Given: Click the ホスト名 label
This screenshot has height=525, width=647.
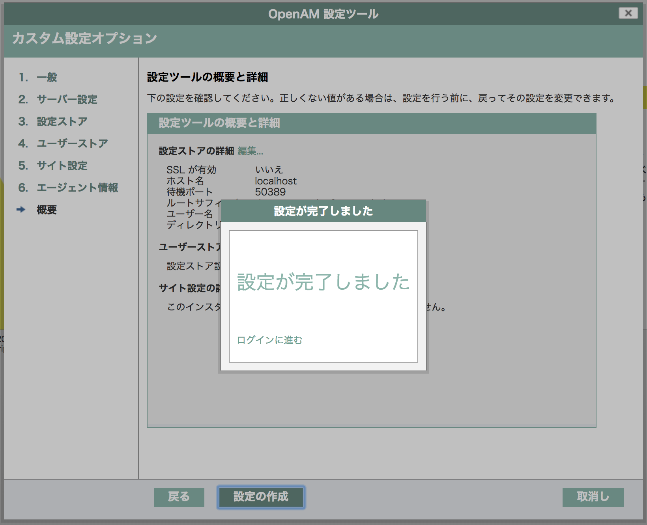Looking at the screenshot, I should click(x=185, y=181).
